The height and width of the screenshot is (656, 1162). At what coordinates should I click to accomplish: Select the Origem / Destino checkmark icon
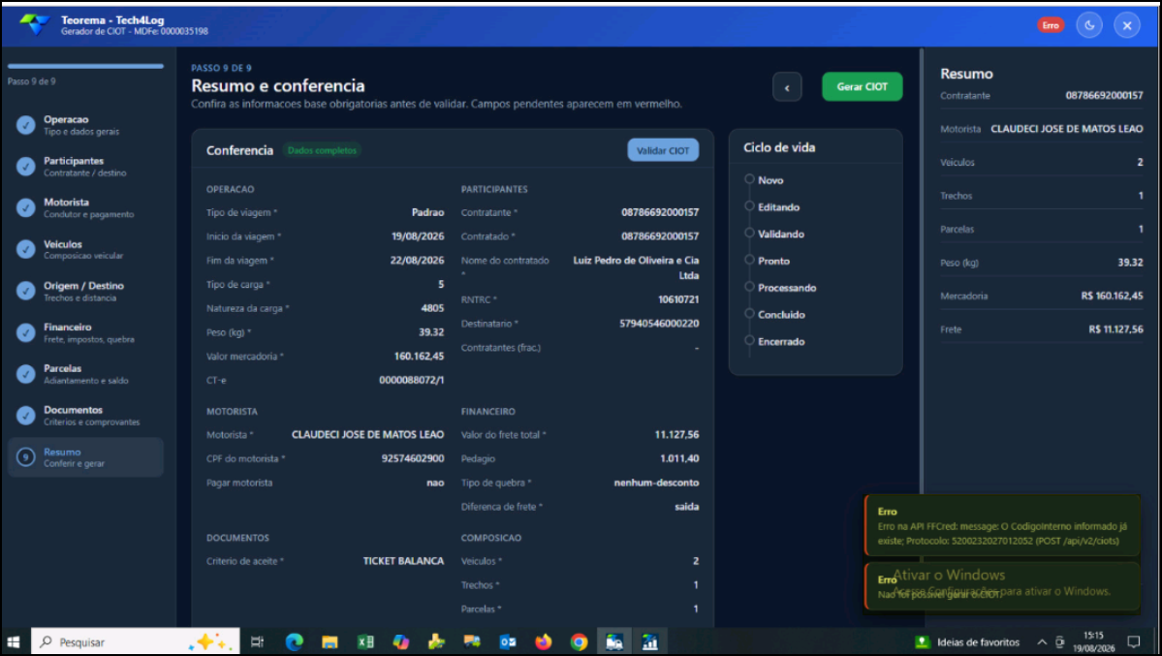[26, 292]
